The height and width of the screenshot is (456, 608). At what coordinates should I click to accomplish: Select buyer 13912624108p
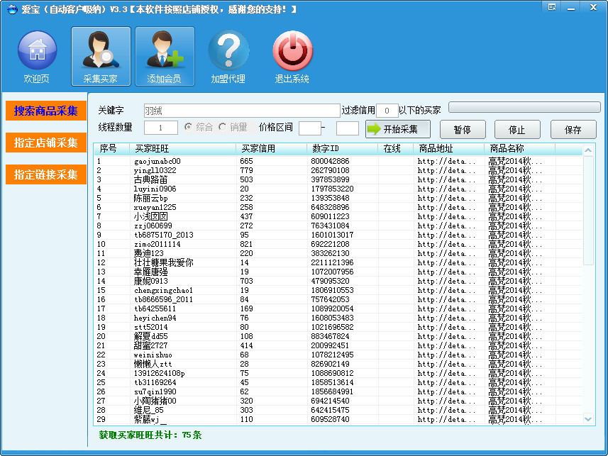(x=160, y=374)
